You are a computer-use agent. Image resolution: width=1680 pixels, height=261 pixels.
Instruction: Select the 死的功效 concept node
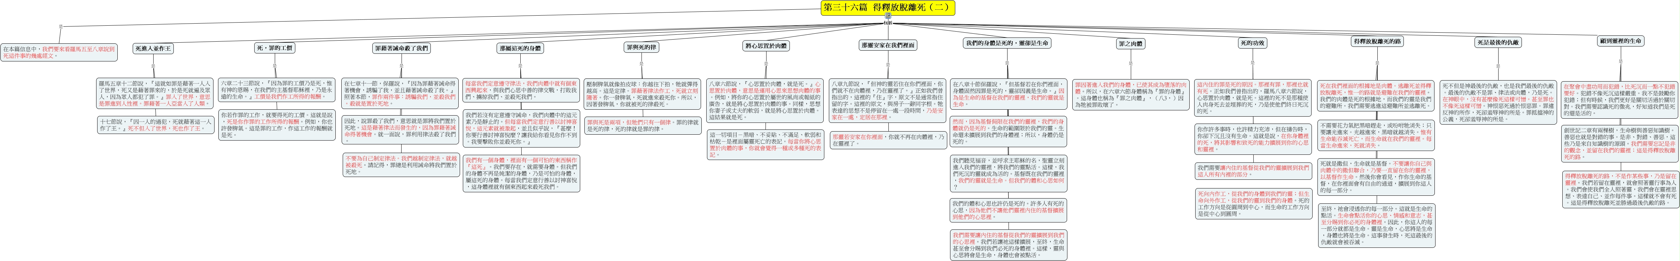1252,43
